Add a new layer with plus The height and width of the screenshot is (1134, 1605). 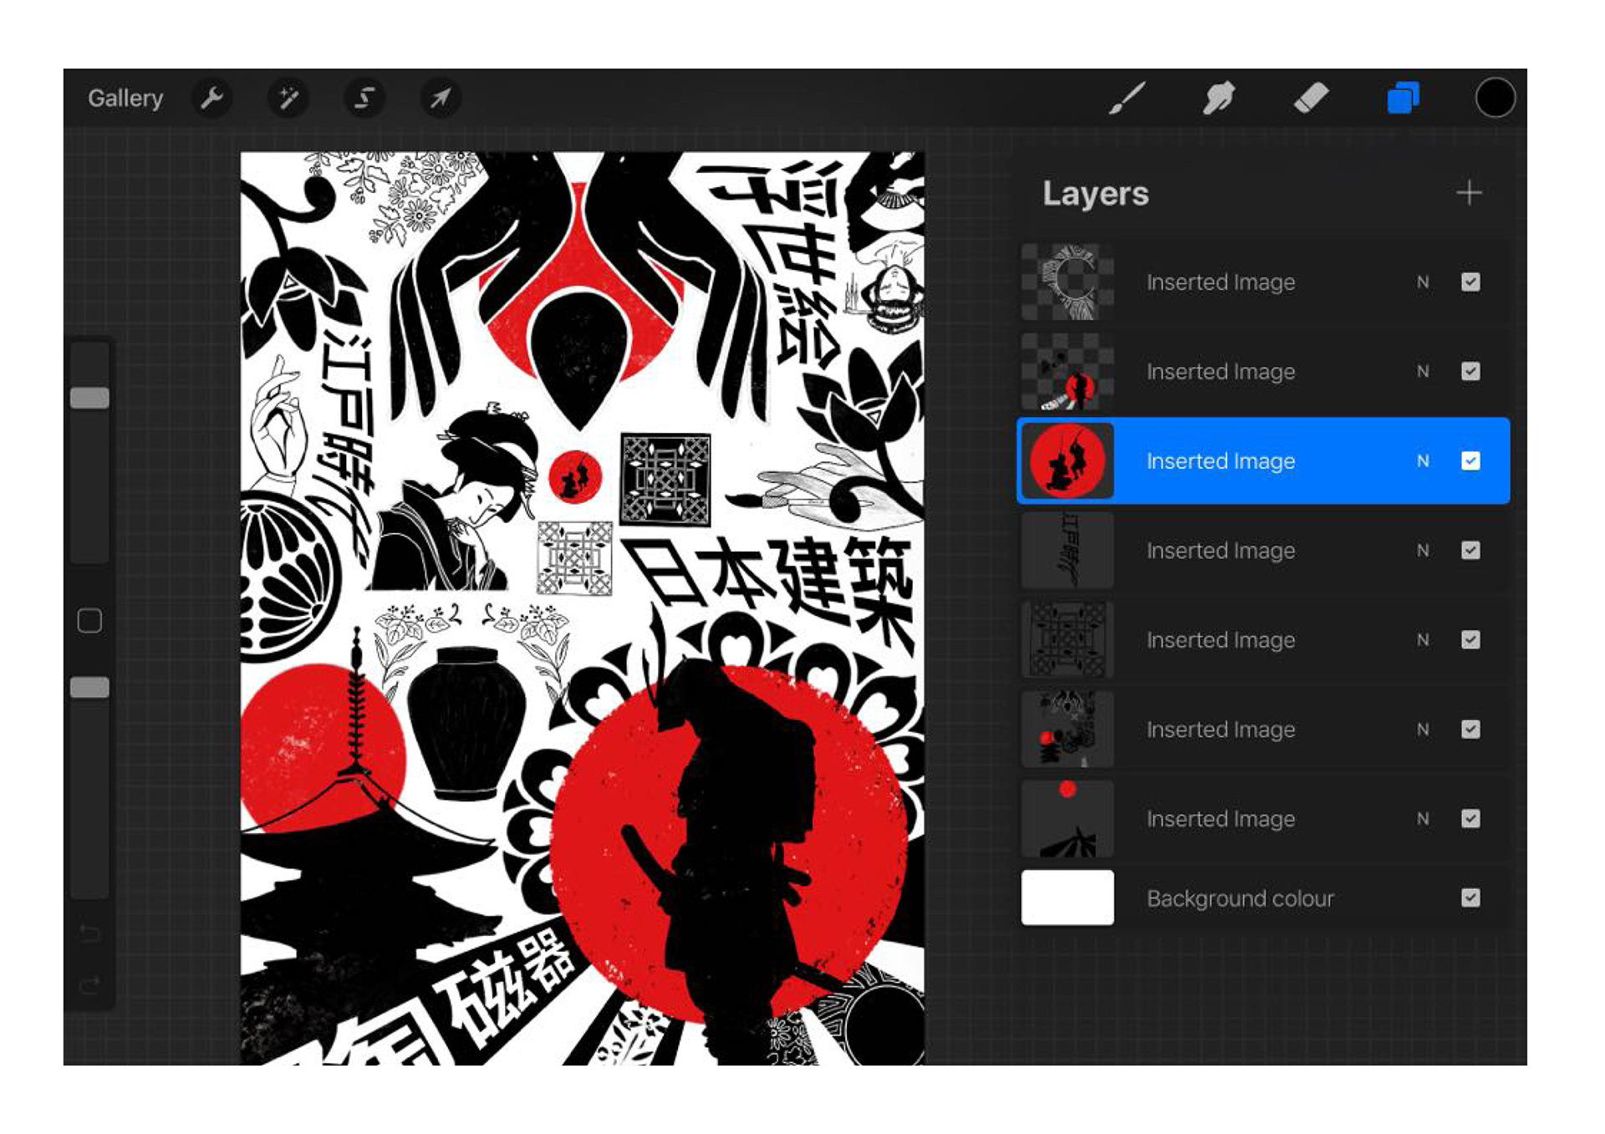click(x=1469, y=194)
